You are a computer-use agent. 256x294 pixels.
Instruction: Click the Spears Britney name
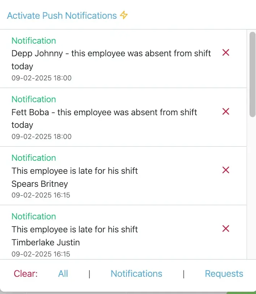tap(40, 184)
